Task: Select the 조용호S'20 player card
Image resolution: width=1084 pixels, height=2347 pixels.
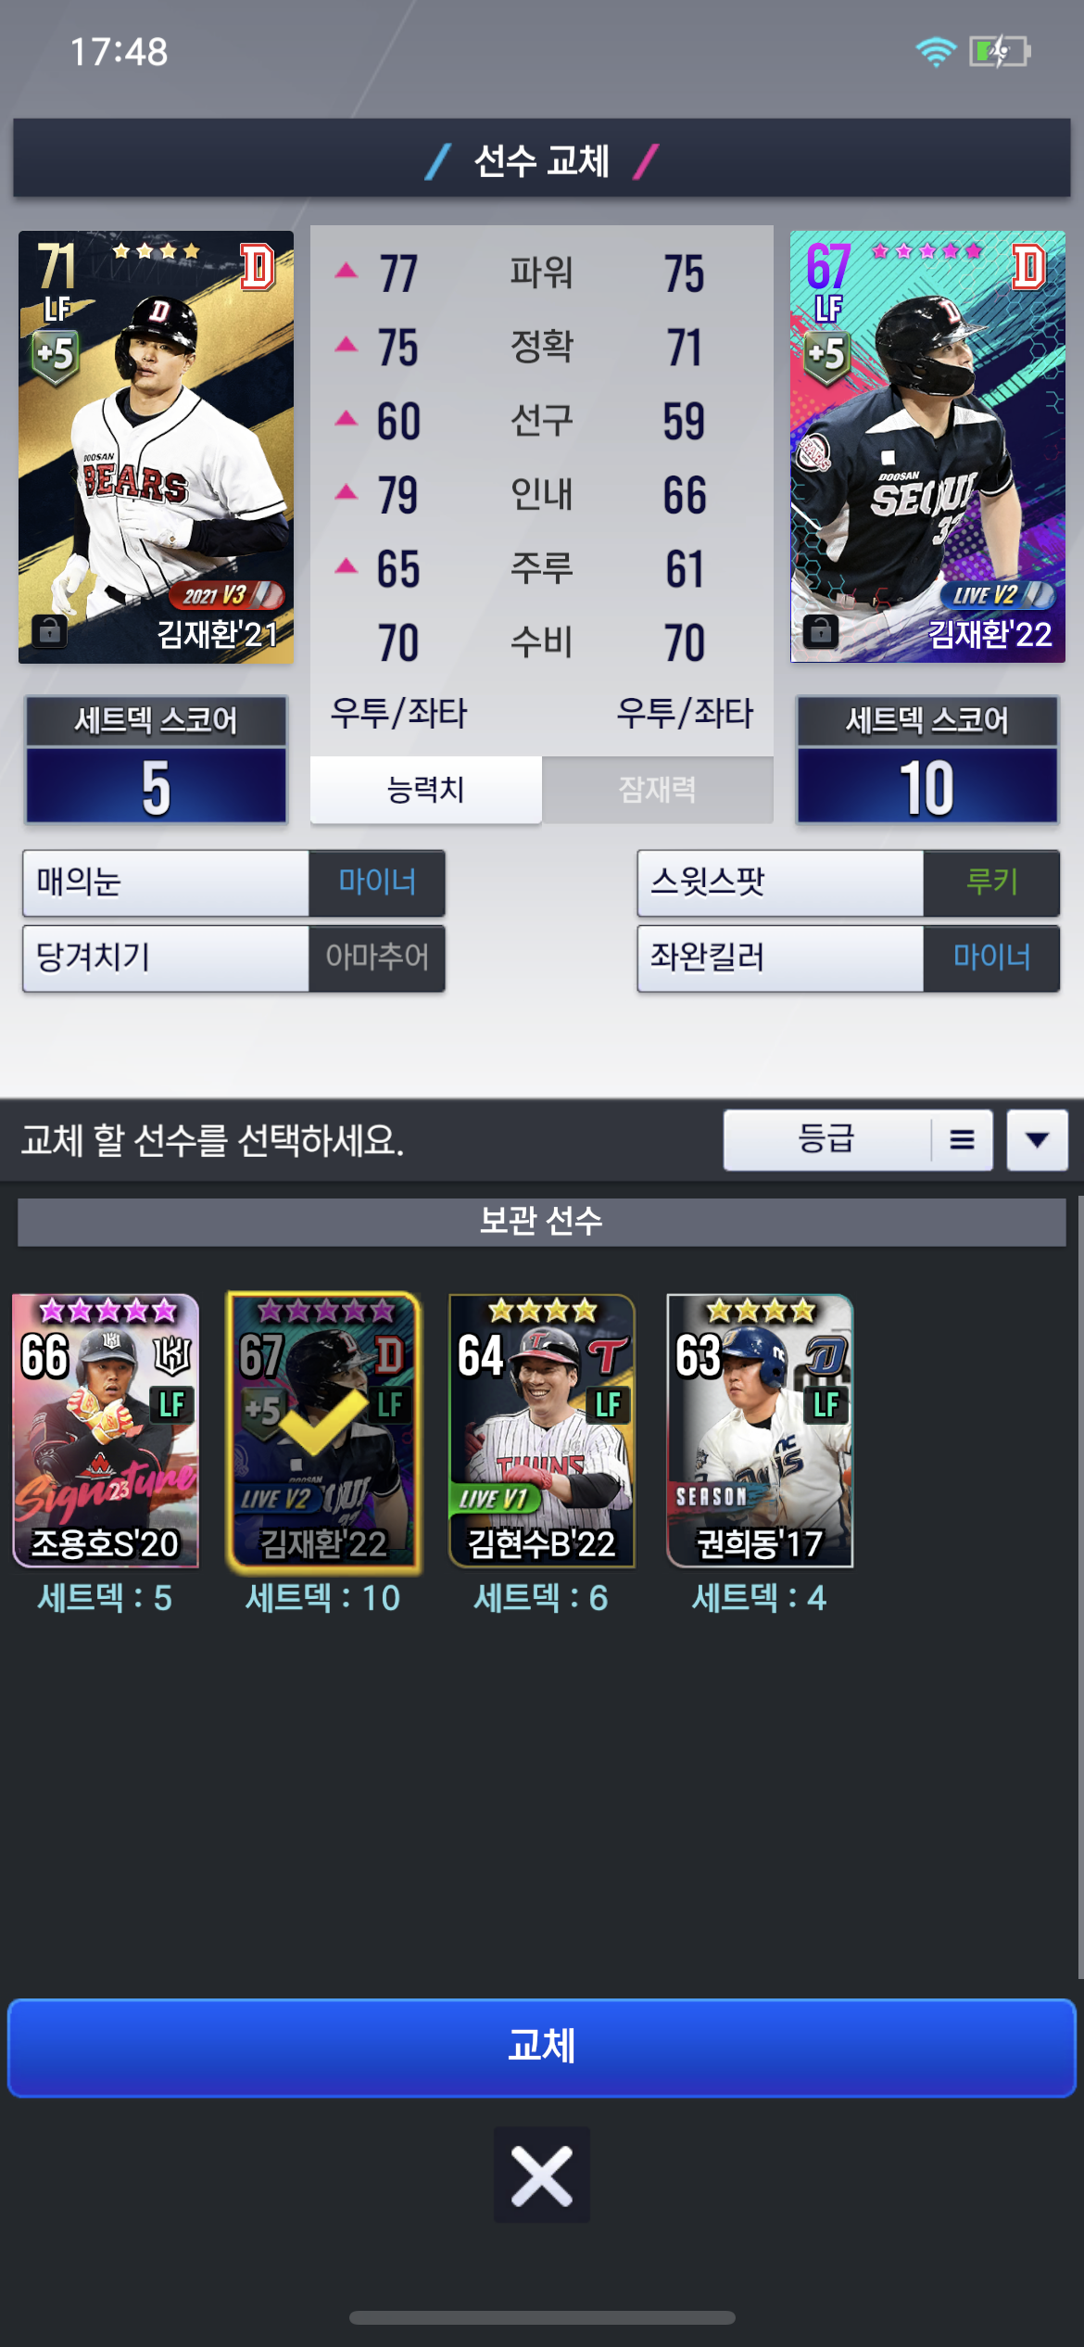Action: coord(106,1430)
